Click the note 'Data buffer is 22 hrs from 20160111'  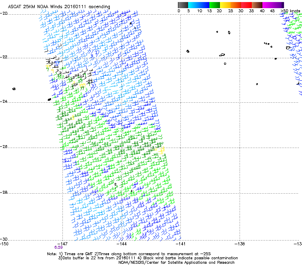pyautogui.click(x=98, y=258)
